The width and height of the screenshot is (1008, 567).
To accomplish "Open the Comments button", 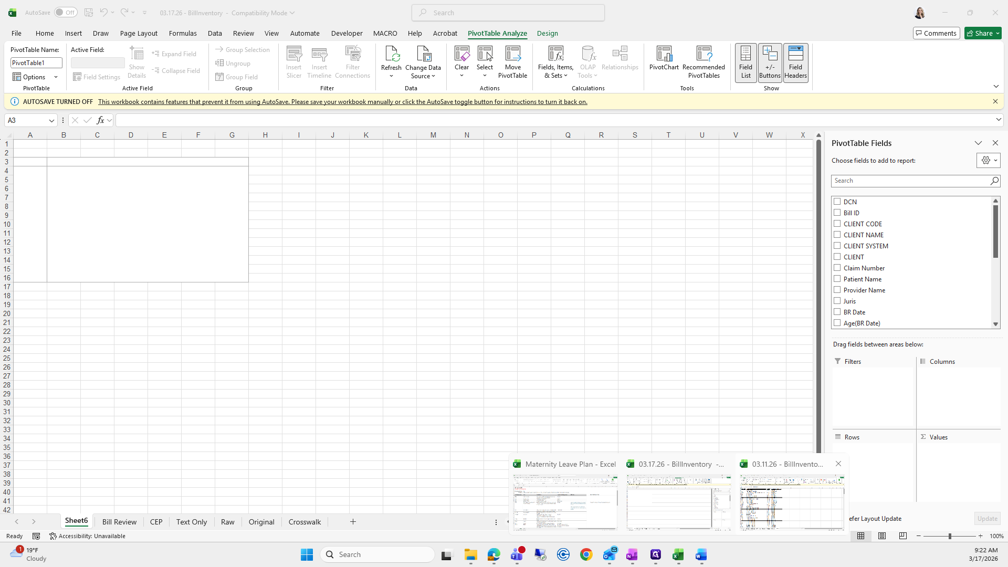I will 936,33.
